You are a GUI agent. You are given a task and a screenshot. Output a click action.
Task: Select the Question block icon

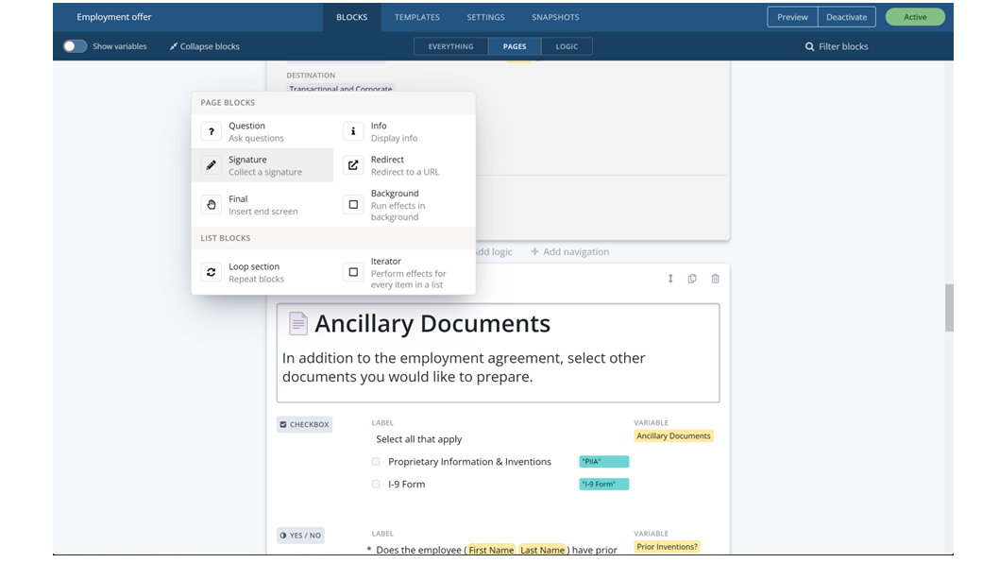(211, 130)
